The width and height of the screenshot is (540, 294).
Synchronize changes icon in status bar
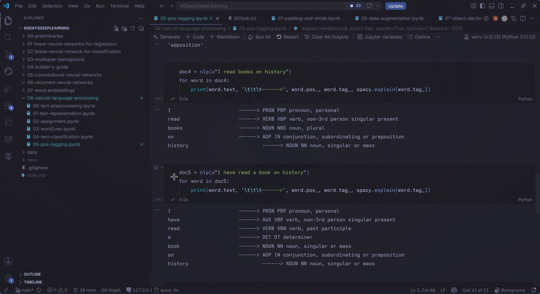(39, 290)
